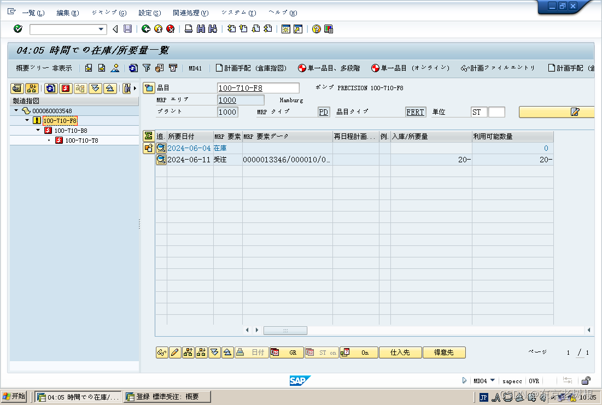
Task: Click the yellow Exit up-arrow icon
Action: point(158,29)
